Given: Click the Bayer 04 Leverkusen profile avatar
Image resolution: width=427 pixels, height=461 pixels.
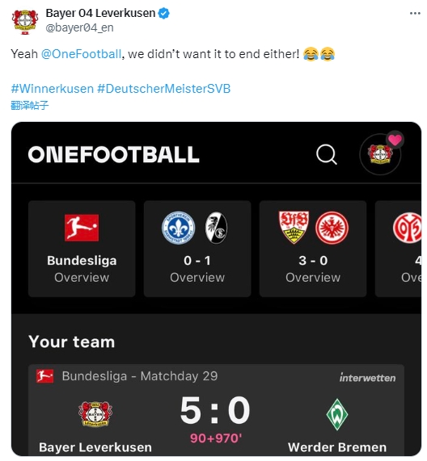Looking at the screenshot, I should point(25,22).
